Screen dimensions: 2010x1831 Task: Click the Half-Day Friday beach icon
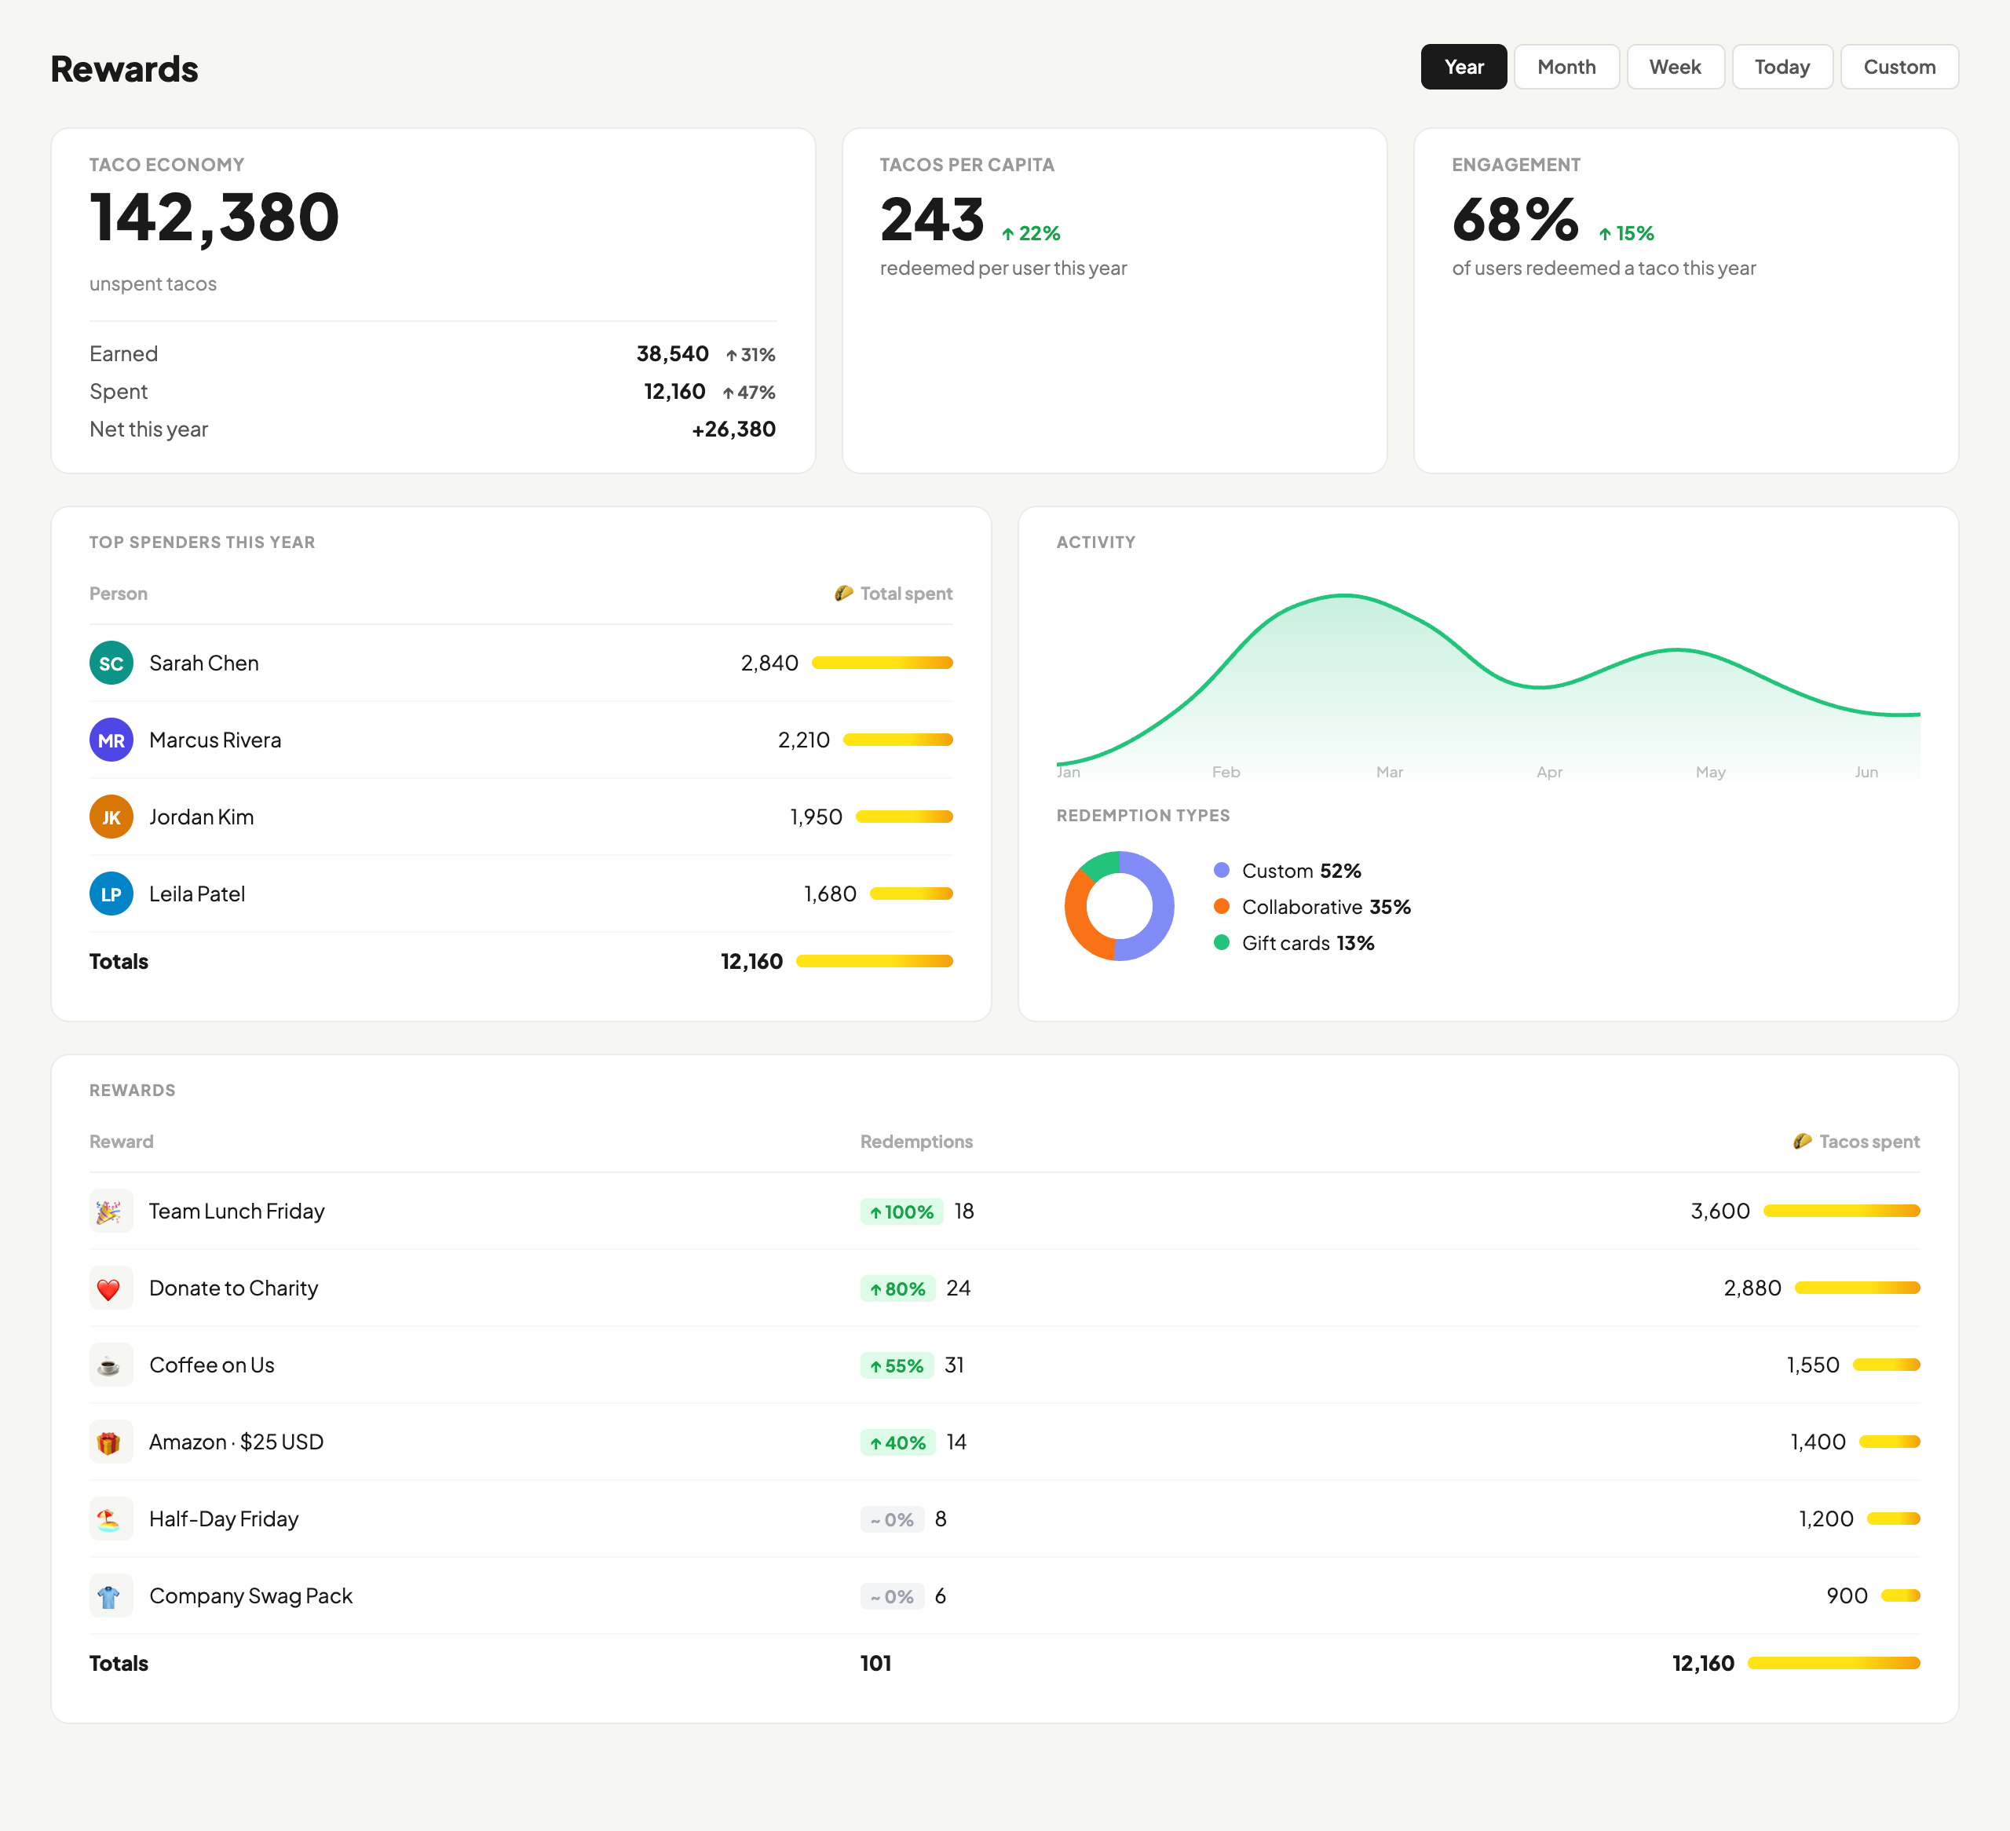click(110, 1519)
